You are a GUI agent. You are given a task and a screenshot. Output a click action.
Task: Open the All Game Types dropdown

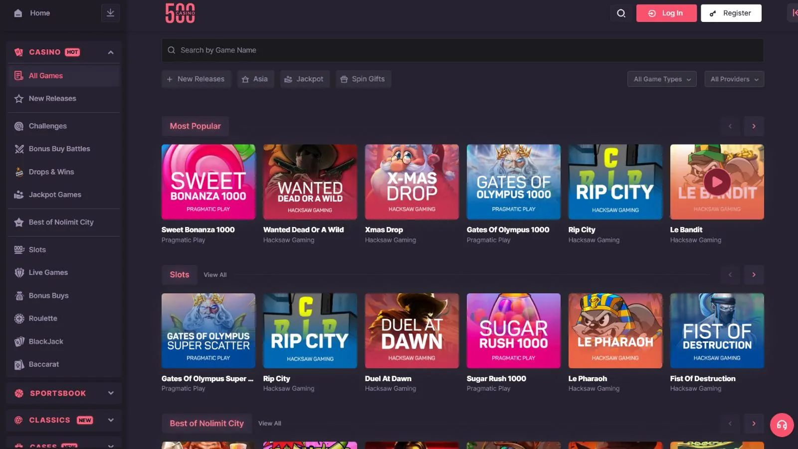pyautogui.click(x=662, y=79)
